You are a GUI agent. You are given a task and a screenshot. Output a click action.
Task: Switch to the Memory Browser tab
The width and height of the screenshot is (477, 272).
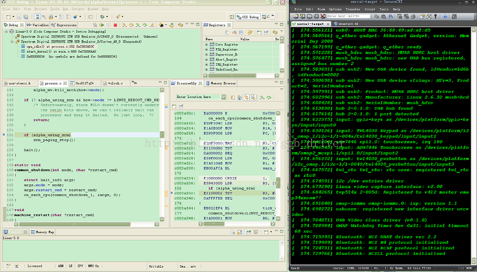coord(221,84)
